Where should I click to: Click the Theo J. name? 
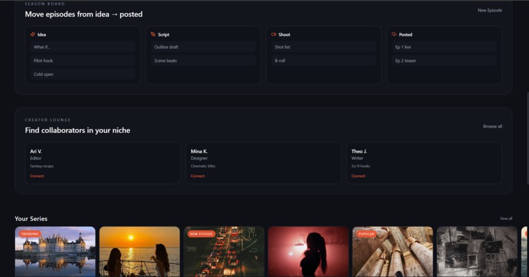[359, 151]
